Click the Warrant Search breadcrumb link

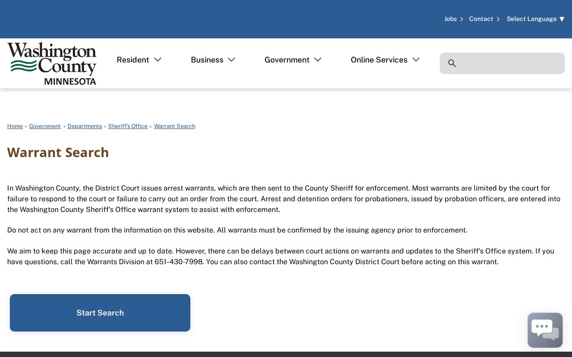point(175,126)
